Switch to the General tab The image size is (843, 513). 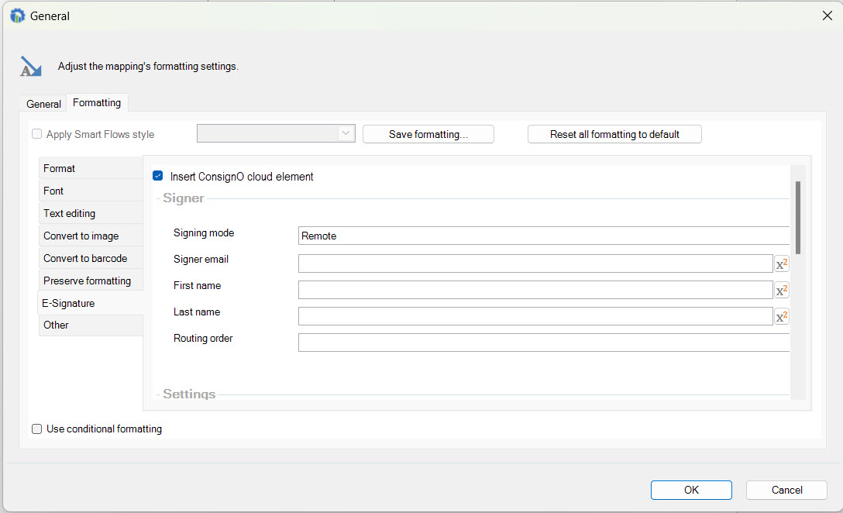tap(43, 104)
